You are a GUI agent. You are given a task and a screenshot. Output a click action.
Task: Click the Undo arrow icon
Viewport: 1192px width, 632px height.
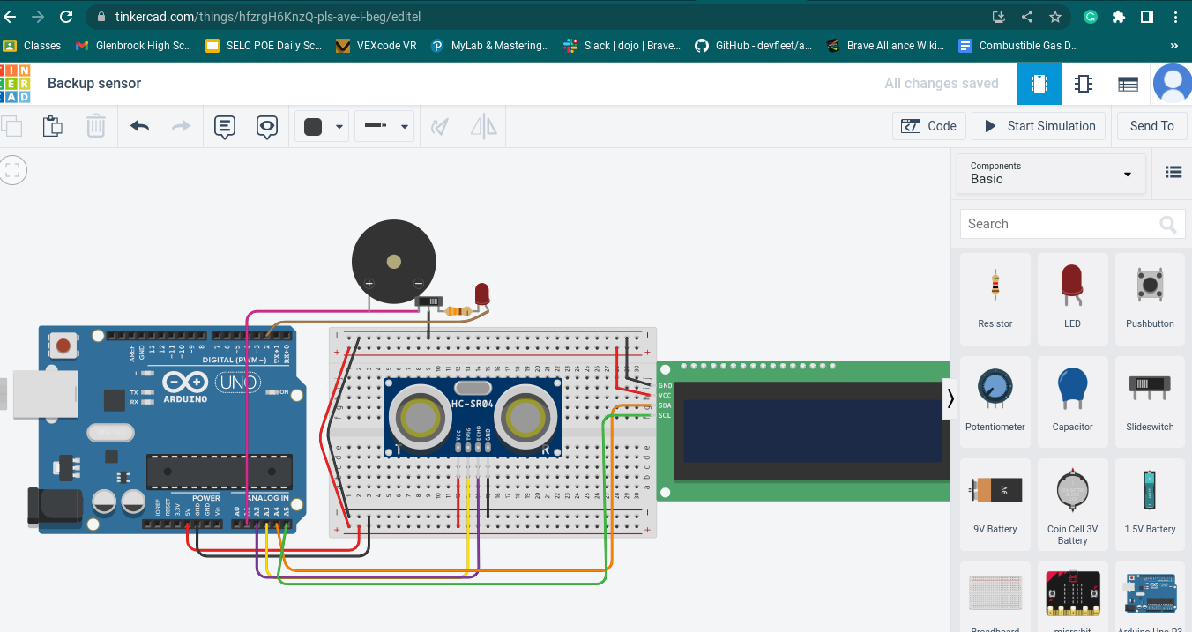139,126
